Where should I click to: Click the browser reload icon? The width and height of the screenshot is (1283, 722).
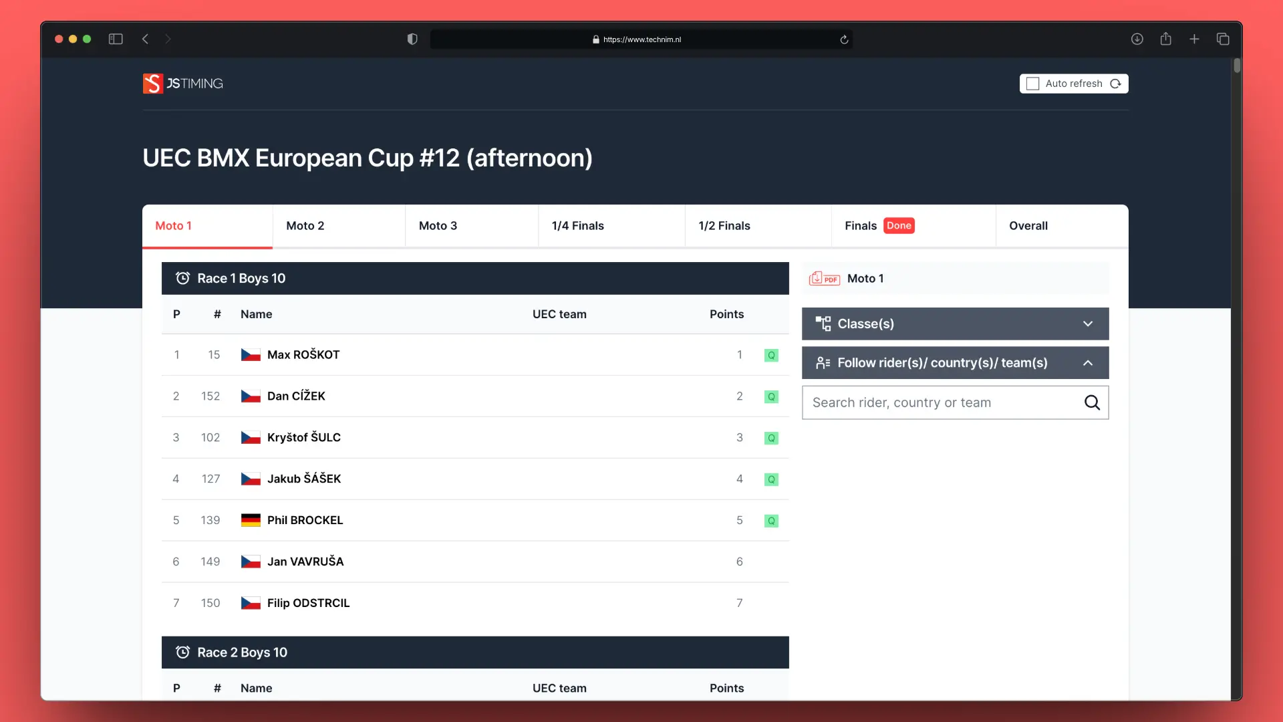click(844, 39)
